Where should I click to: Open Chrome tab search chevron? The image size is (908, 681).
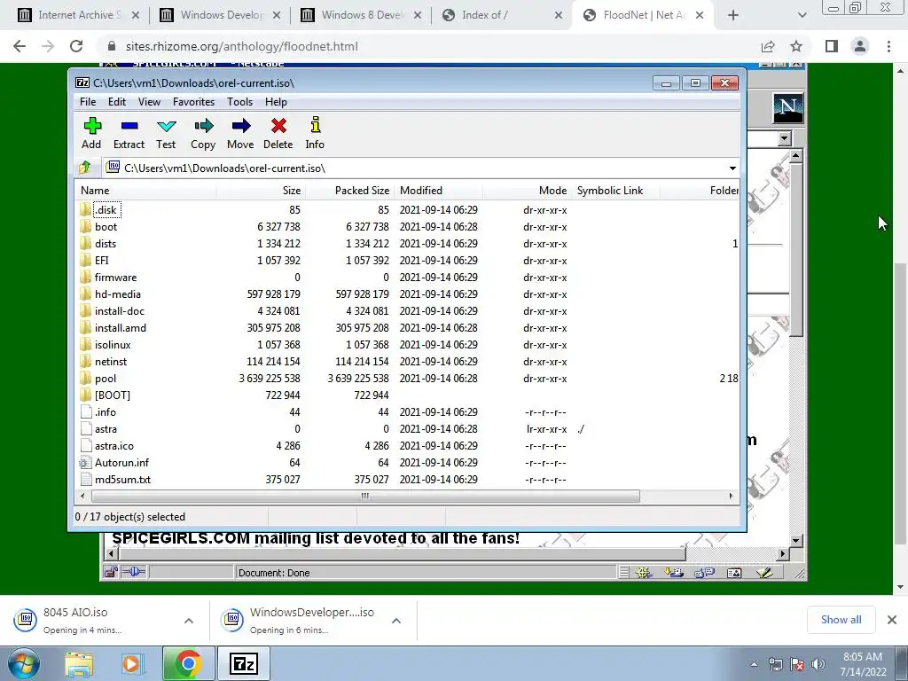pos(802,15)
